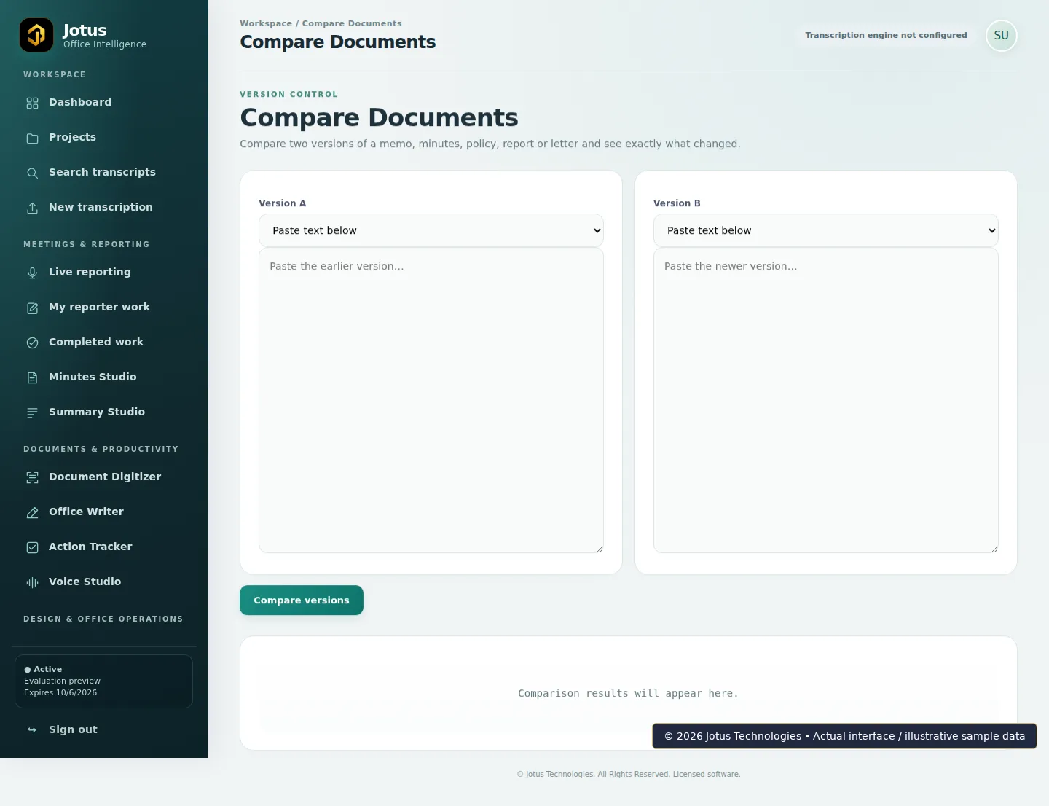1049x806 pixels.
Task: Expand the Version B source dropdown
Action: click(x=826, y=230)
